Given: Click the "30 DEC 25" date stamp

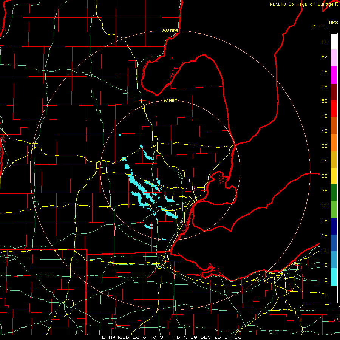Looking at the screenshot, I should tap(207, 337).
